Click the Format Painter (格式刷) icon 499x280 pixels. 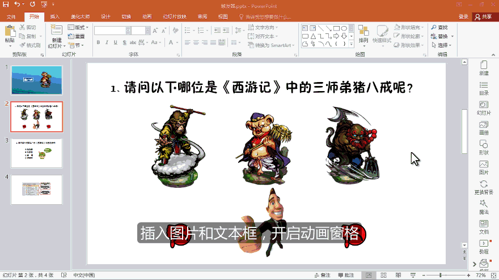pyautogui.click(x=22, y=45)
